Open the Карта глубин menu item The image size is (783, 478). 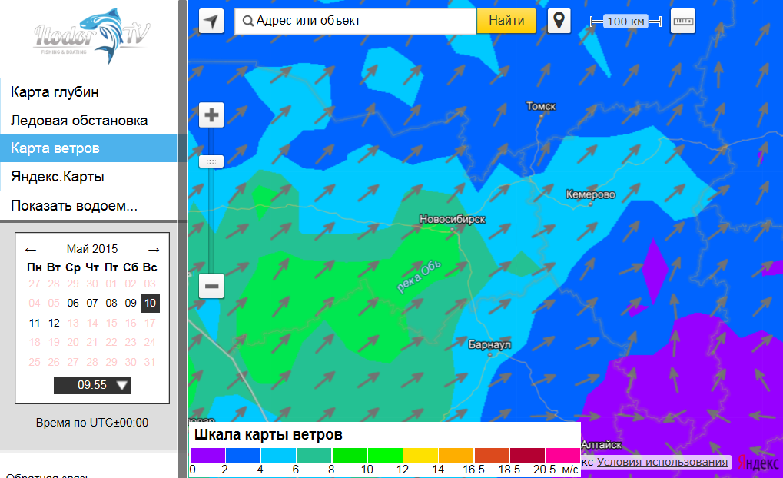[x=55, y=92]
